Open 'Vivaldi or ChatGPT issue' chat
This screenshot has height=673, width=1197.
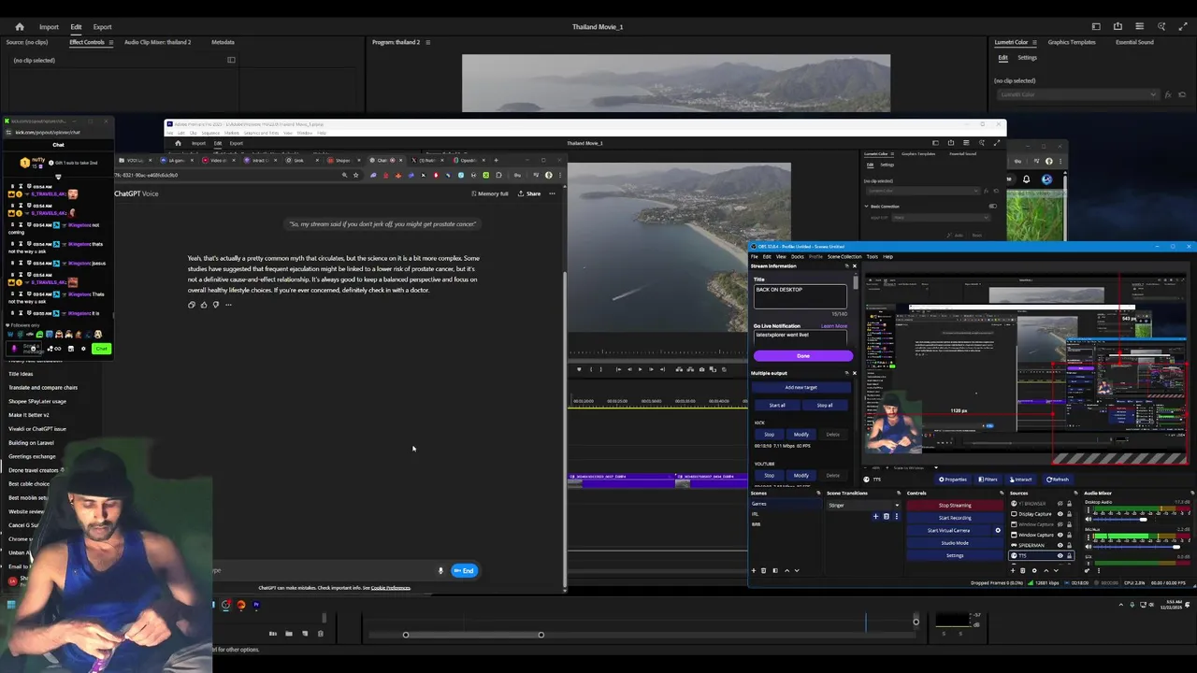(37, 429)
